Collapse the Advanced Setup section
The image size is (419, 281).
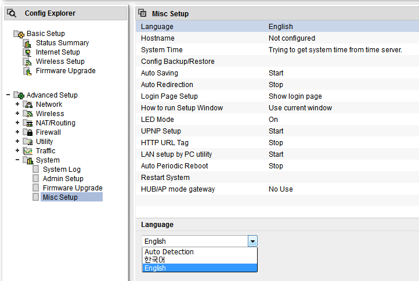point(8,95)
